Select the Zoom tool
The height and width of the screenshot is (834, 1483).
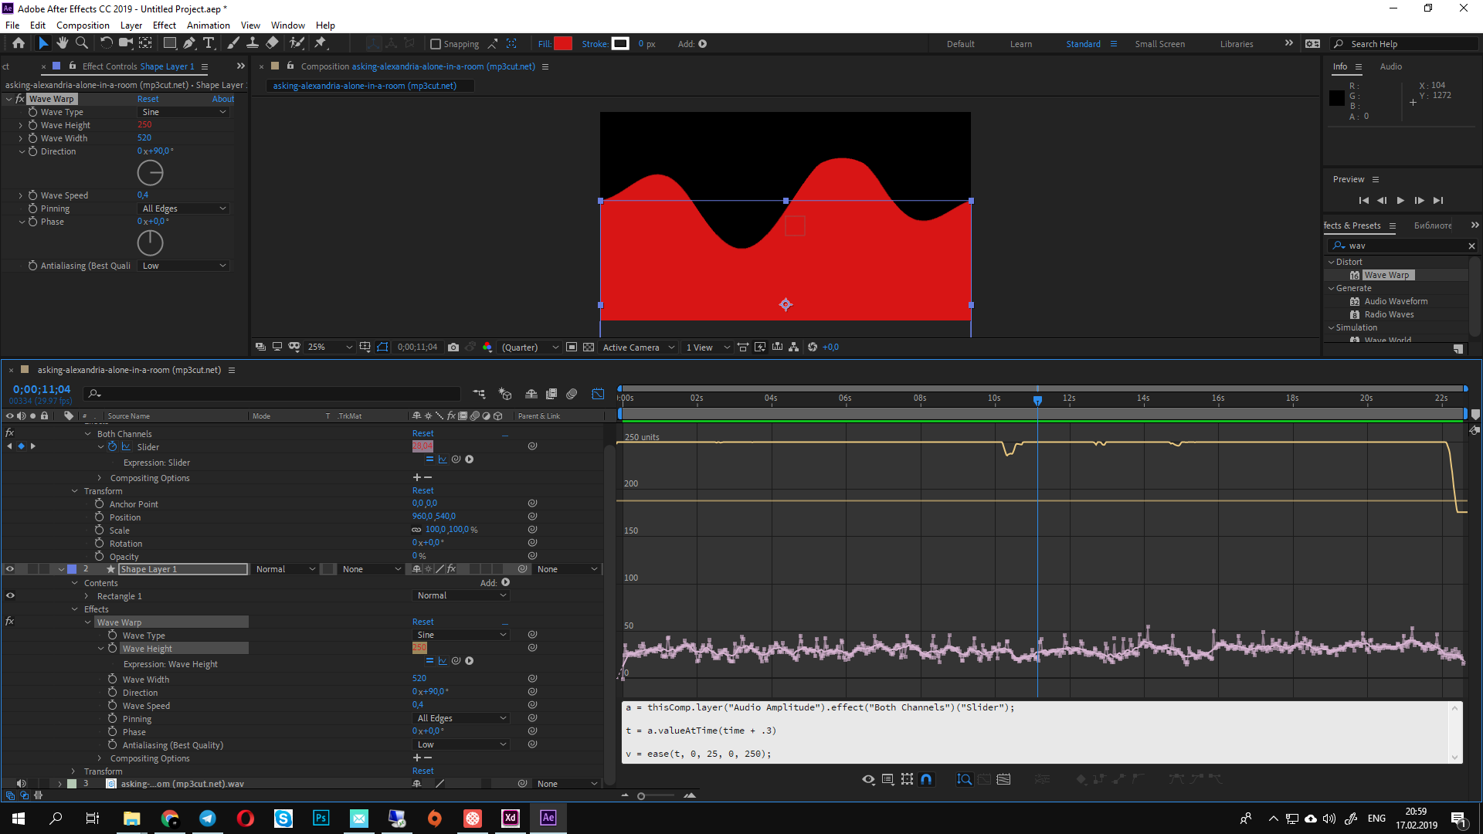coord(81,43)
